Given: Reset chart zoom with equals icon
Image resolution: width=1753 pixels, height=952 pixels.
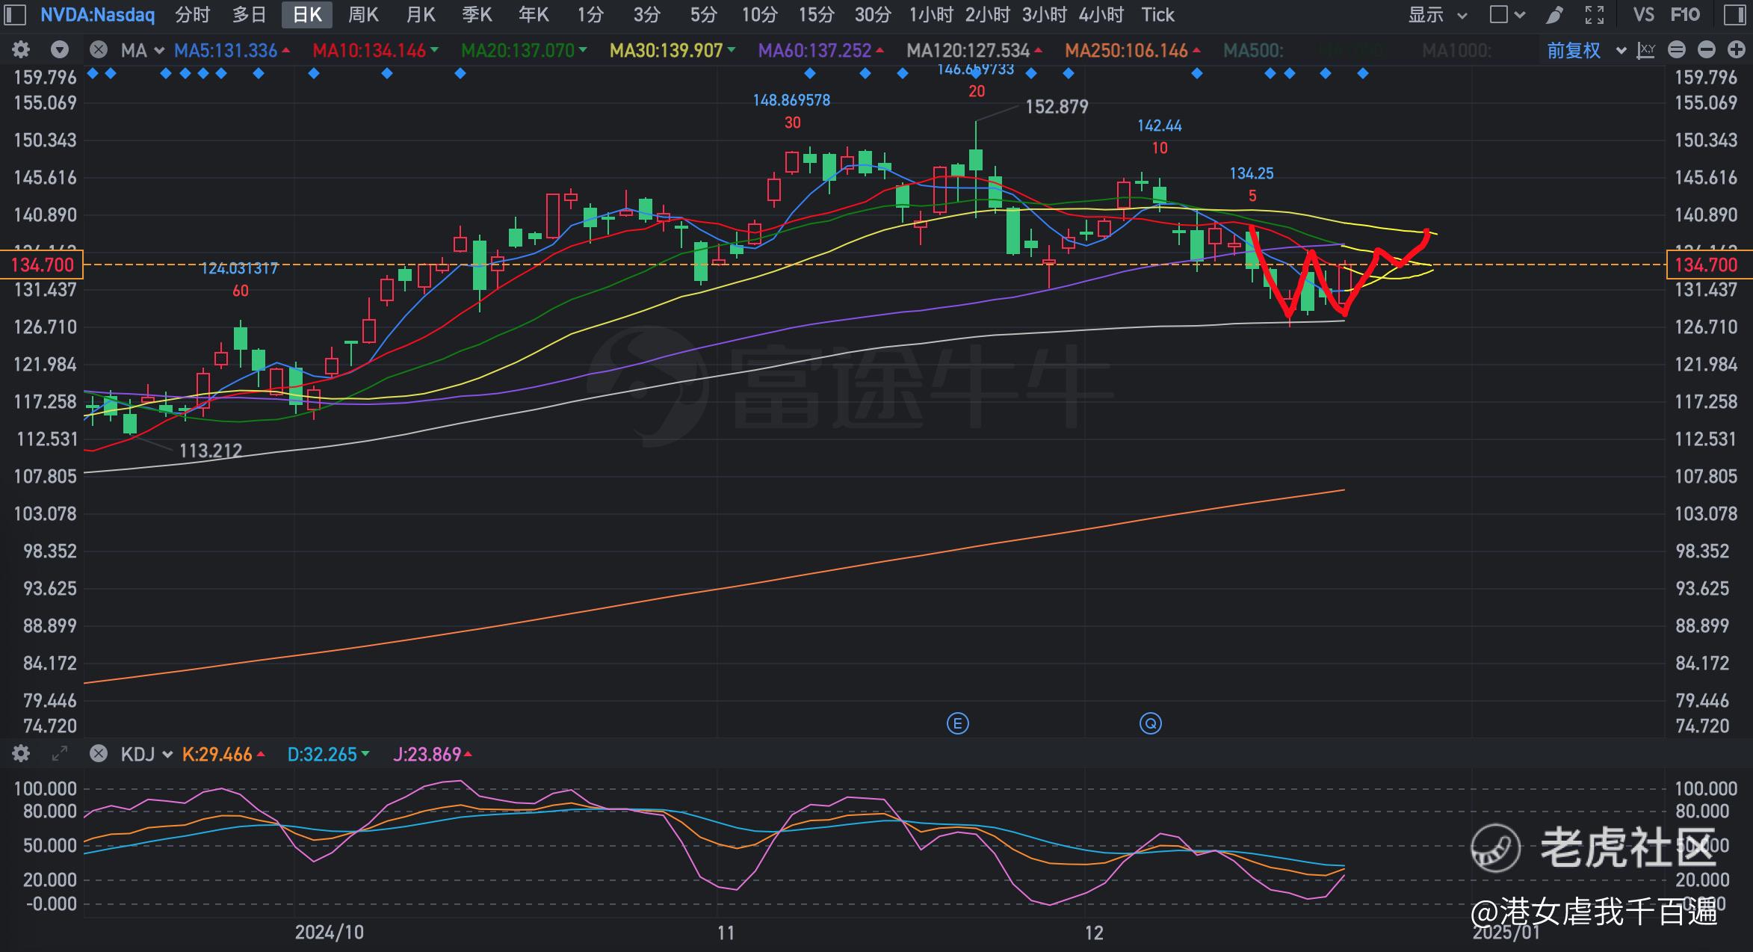Looking at the screenshot, I should click(x=1677, y=51).
